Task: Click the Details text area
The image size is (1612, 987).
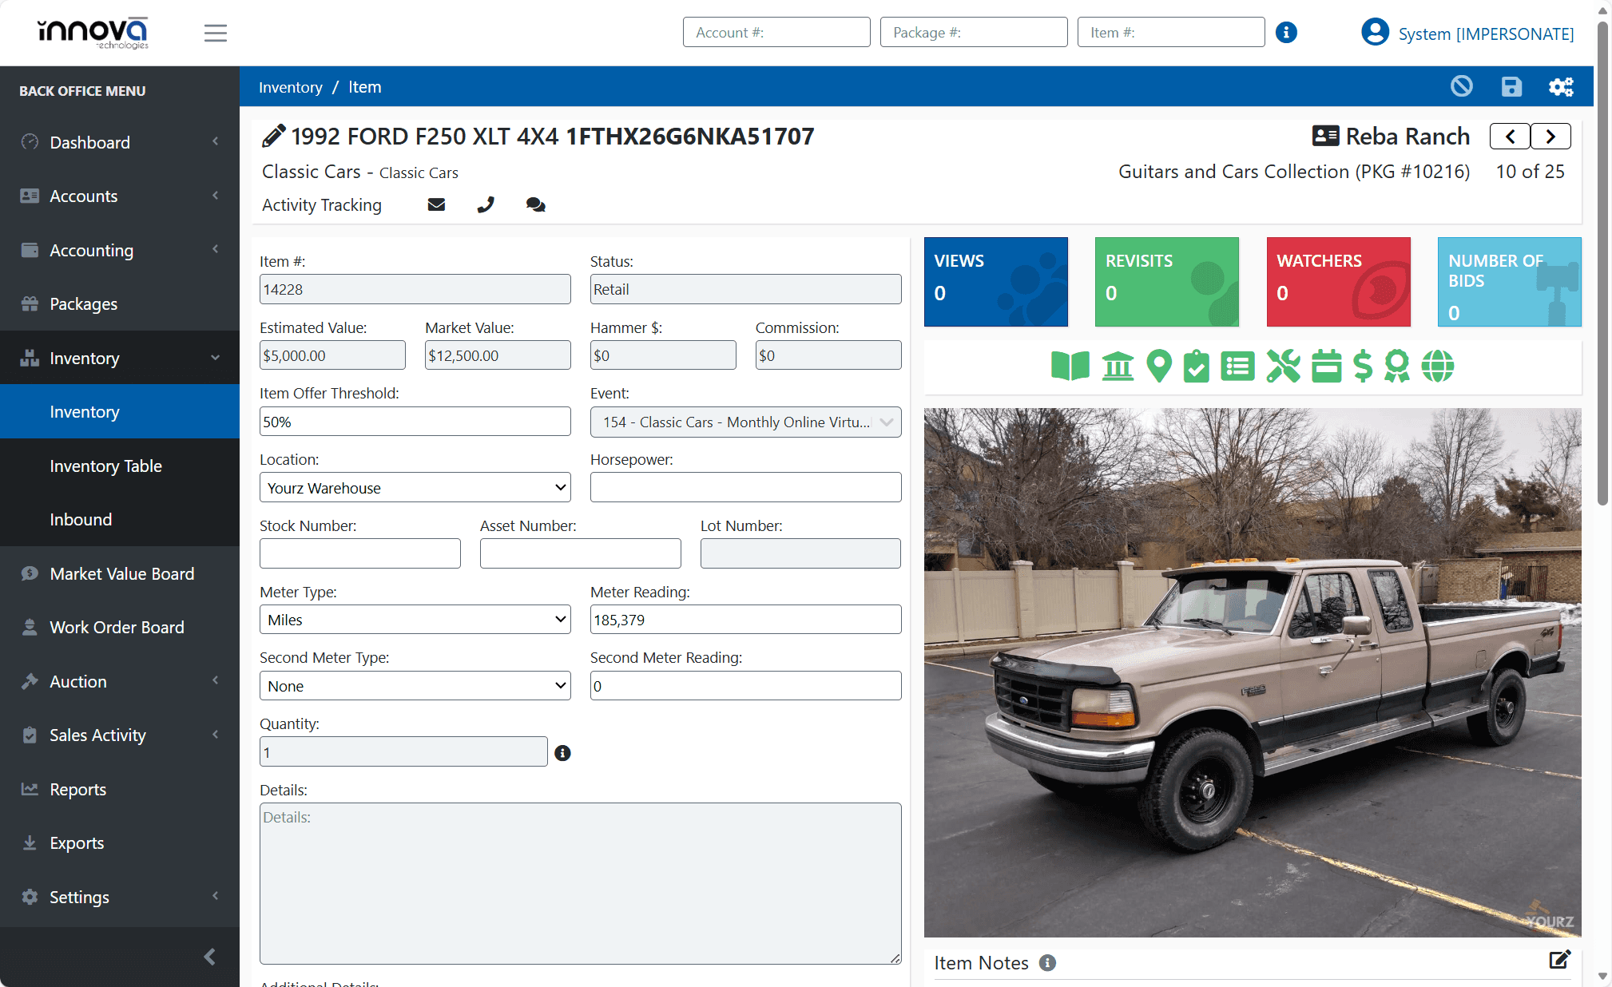Action: pyautogui.click(x=581, y=884)
